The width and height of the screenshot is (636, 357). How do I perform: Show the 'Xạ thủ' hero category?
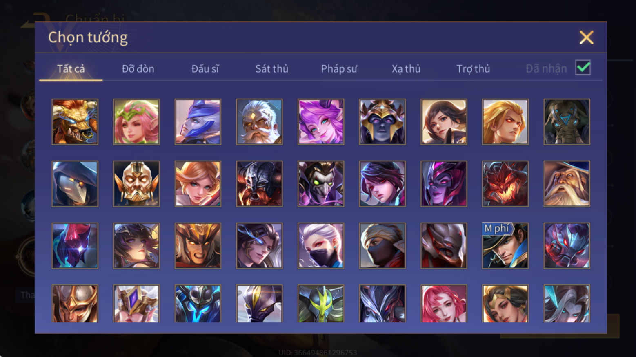[406, 69]
